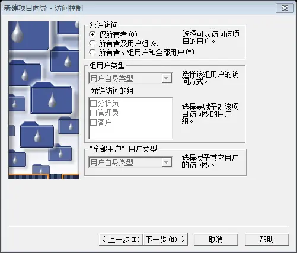Click the 选择授予其它用户的访问权 text
The image size is (297, 253).
[x=210, y=161]
